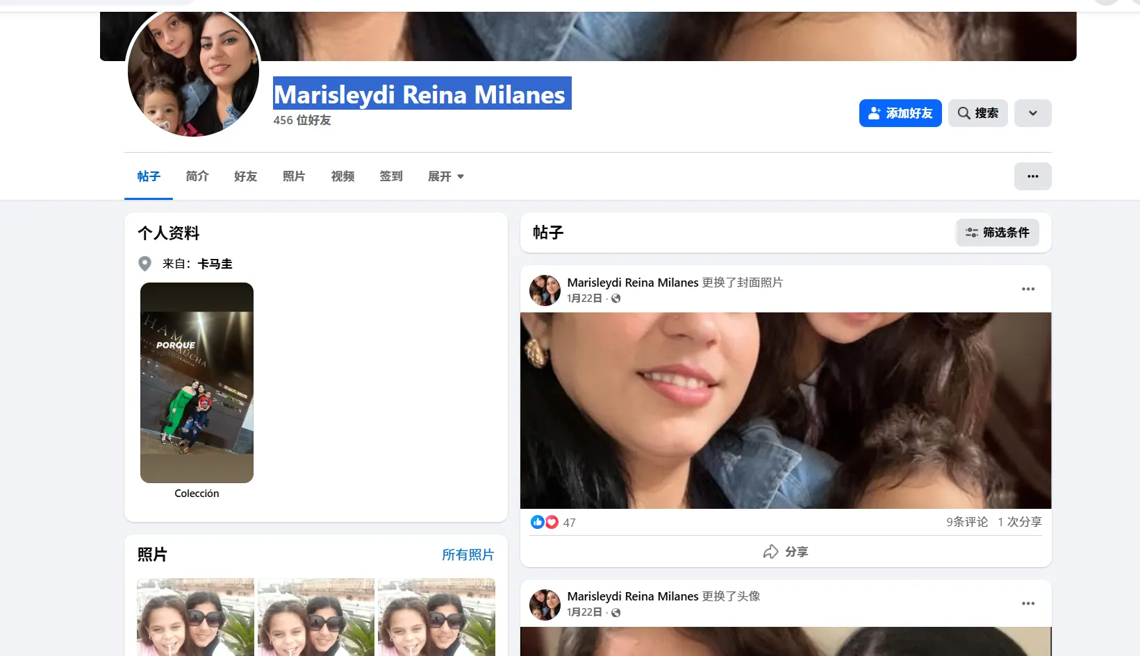Expand the chevron dropdown beside 搜索
Screen dimensions: 1140x656
click(1033, 113)
